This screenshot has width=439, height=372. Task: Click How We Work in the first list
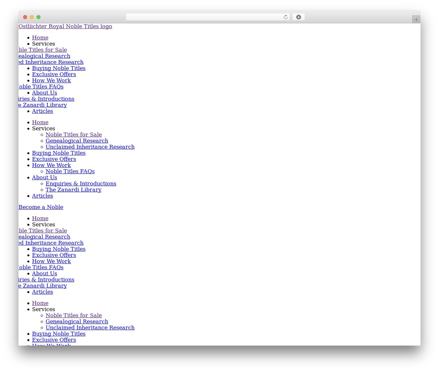tap(51, 81)
